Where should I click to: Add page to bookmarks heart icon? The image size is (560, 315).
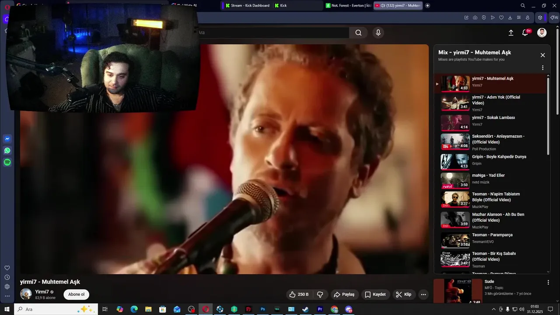[501, 17]
